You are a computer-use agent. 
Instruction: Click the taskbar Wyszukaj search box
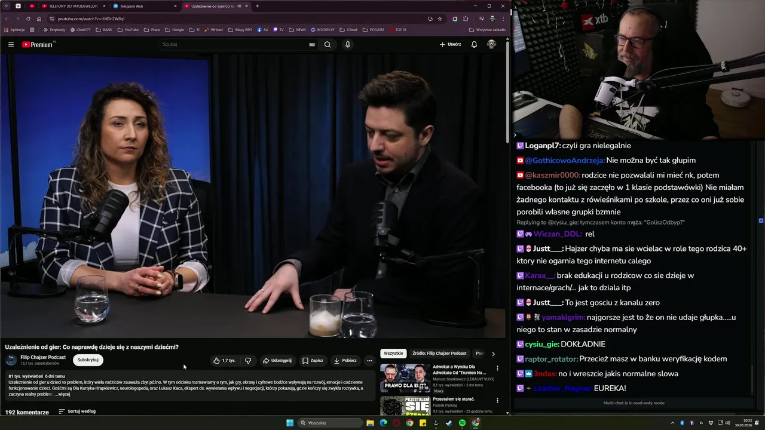[x=331, y=423]
